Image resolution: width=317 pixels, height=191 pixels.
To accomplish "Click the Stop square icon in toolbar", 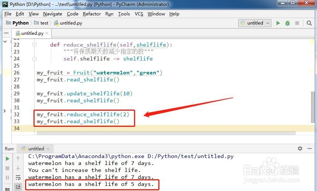I will click(x=297, y=23).
